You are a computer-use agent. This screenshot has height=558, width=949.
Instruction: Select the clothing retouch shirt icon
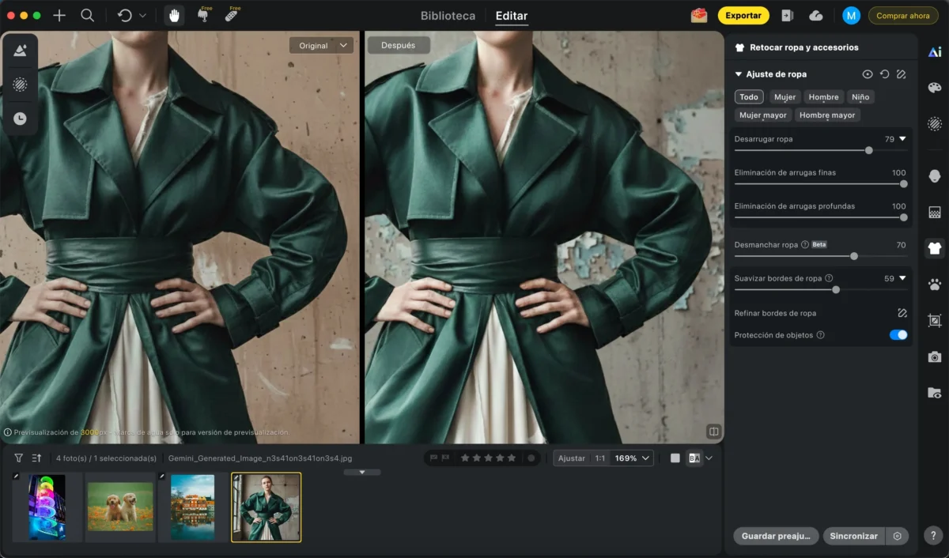pyautogui.click(x=934, y=248)
